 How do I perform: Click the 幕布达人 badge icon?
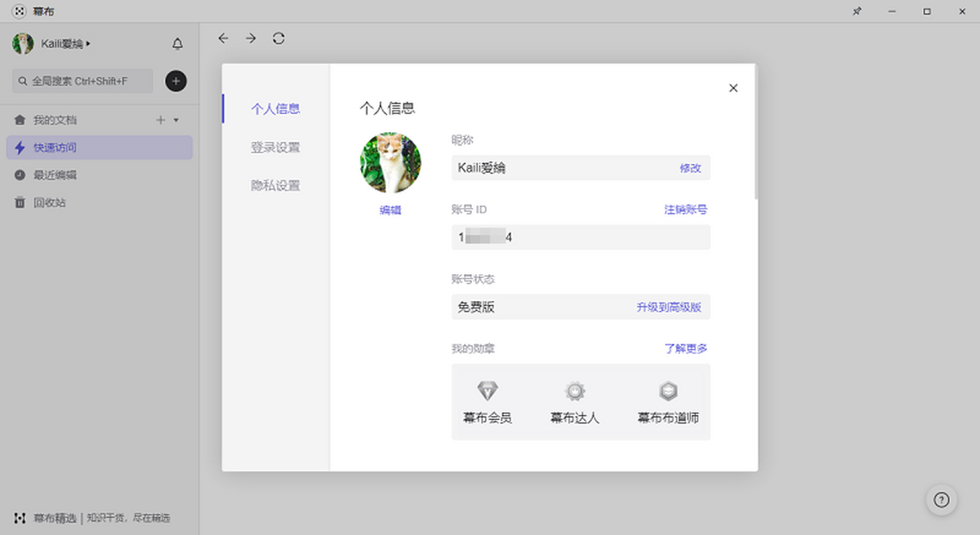[575, 391]
